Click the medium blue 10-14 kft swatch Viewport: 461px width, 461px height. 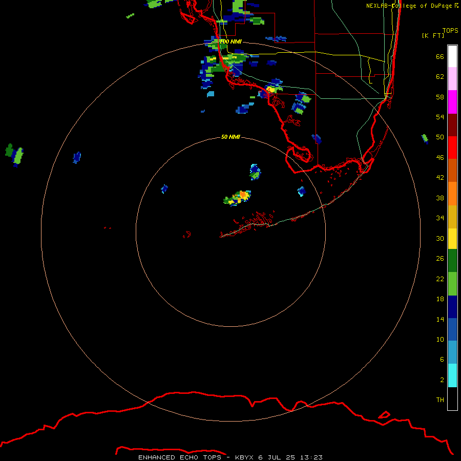(x=452, y=329)
